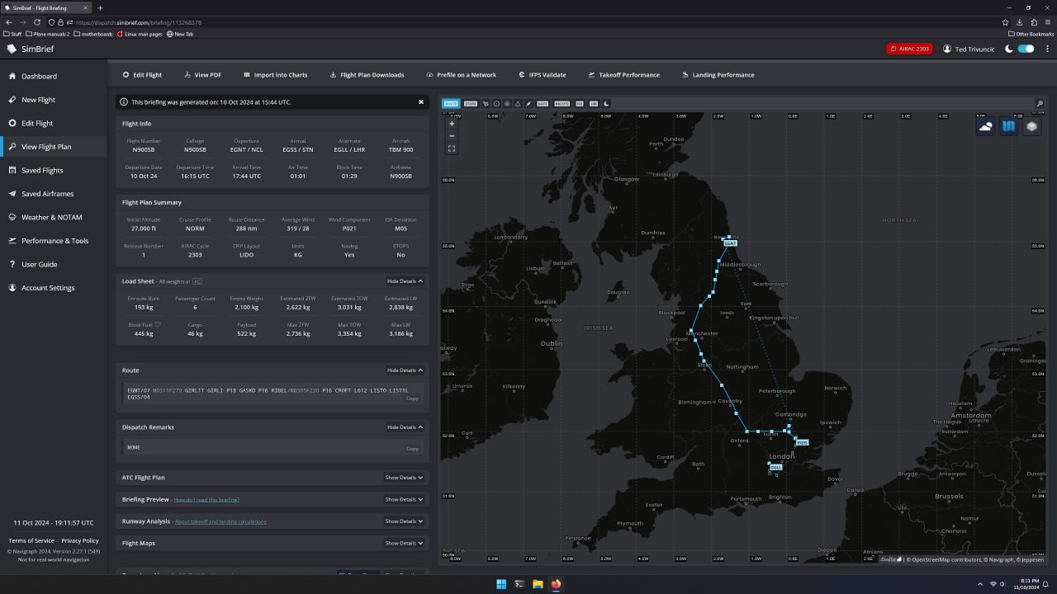Click the block fuel info icon
The width and height of the screenshot is (1057, 594).
158,324
